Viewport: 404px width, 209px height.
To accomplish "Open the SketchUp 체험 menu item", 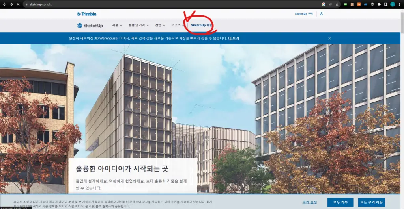I will (x=202, y=25).
